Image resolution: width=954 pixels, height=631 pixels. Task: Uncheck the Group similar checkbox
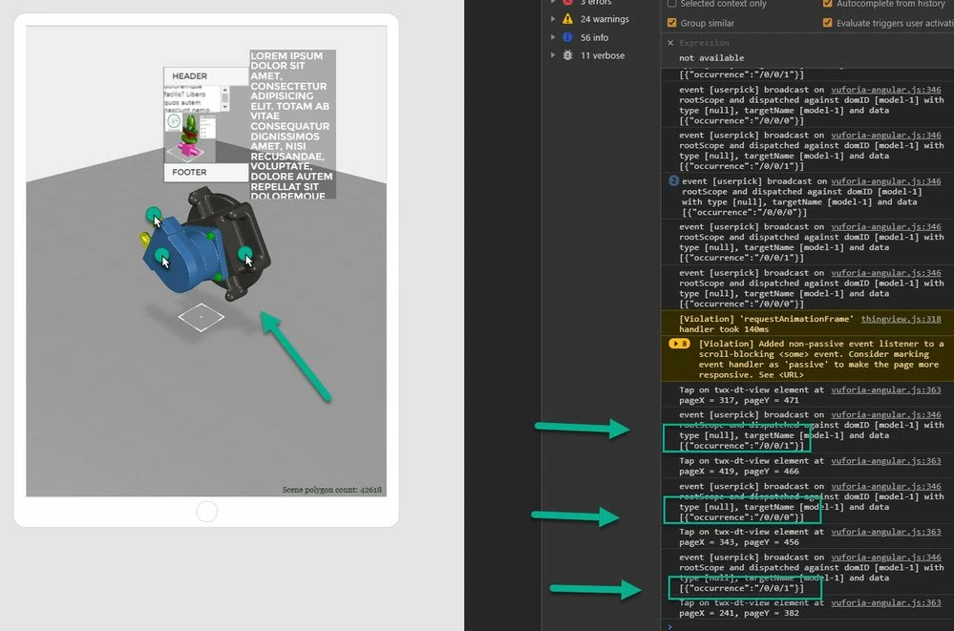(671, 23)
